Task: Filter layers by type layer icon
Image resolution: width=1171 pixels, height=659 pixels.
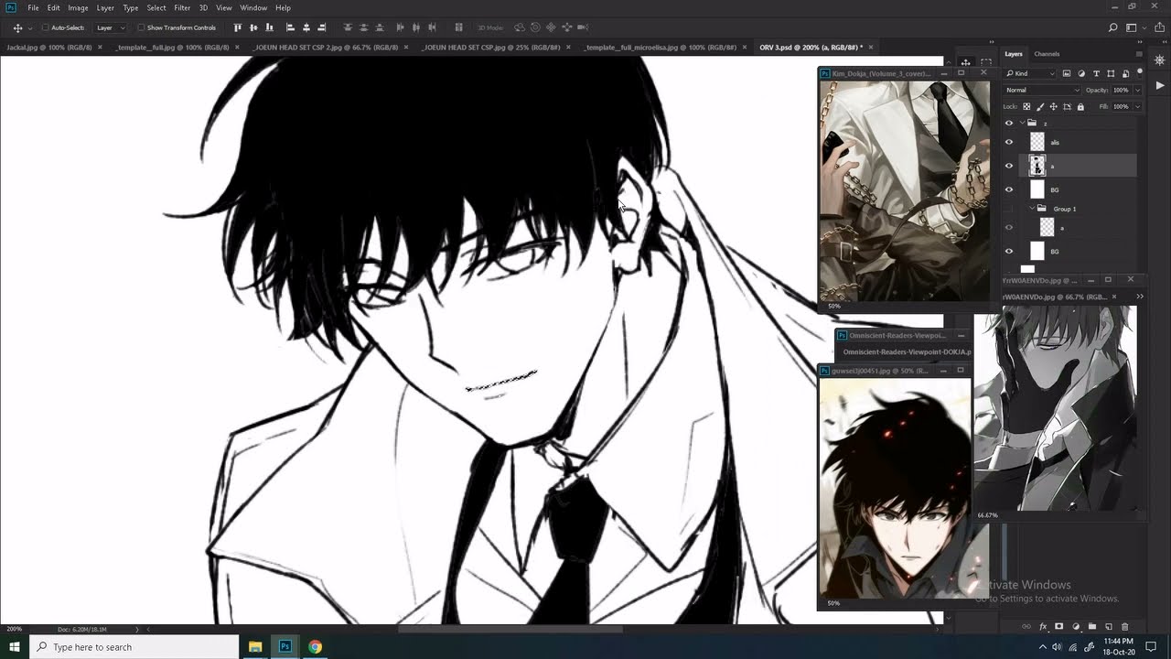Action: (1096, 73)
